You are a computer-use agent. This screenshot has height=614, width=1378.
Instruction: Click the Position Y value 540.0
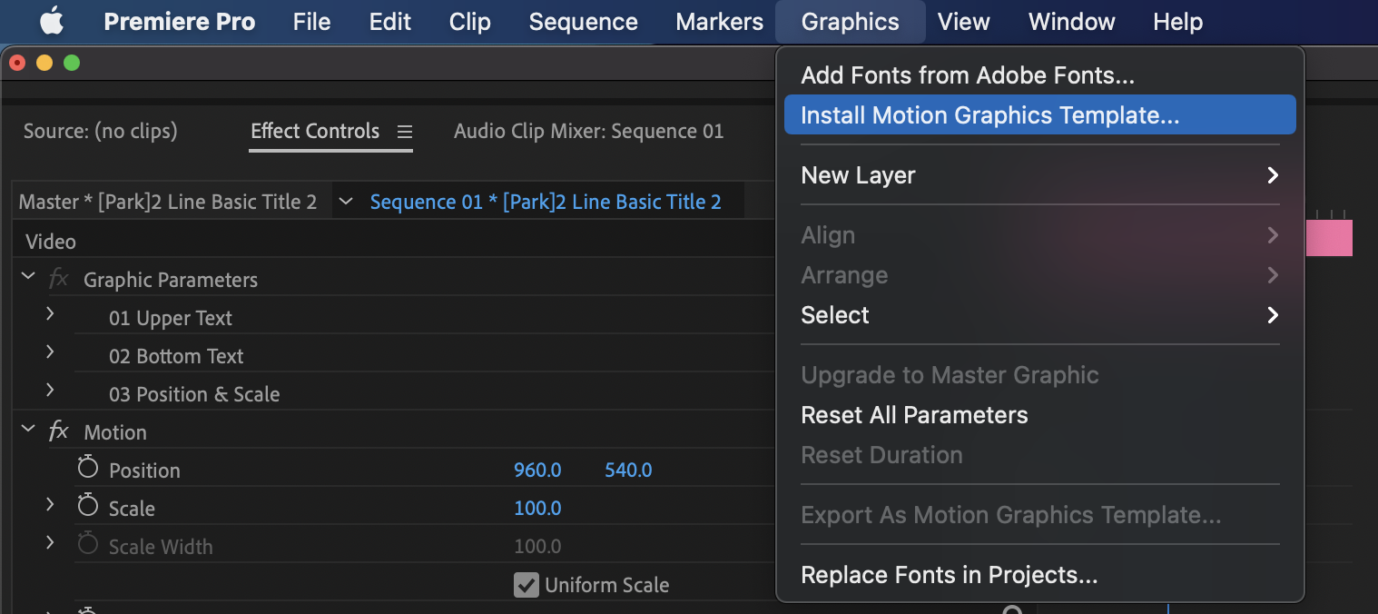point(628,470)
